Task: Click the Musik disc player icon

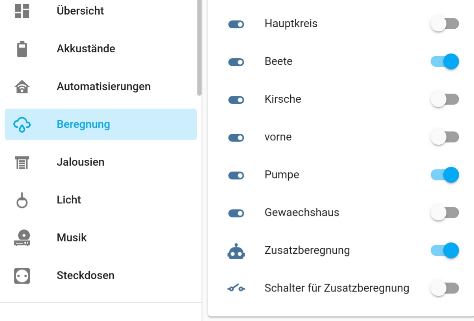Action: (22, 238)
